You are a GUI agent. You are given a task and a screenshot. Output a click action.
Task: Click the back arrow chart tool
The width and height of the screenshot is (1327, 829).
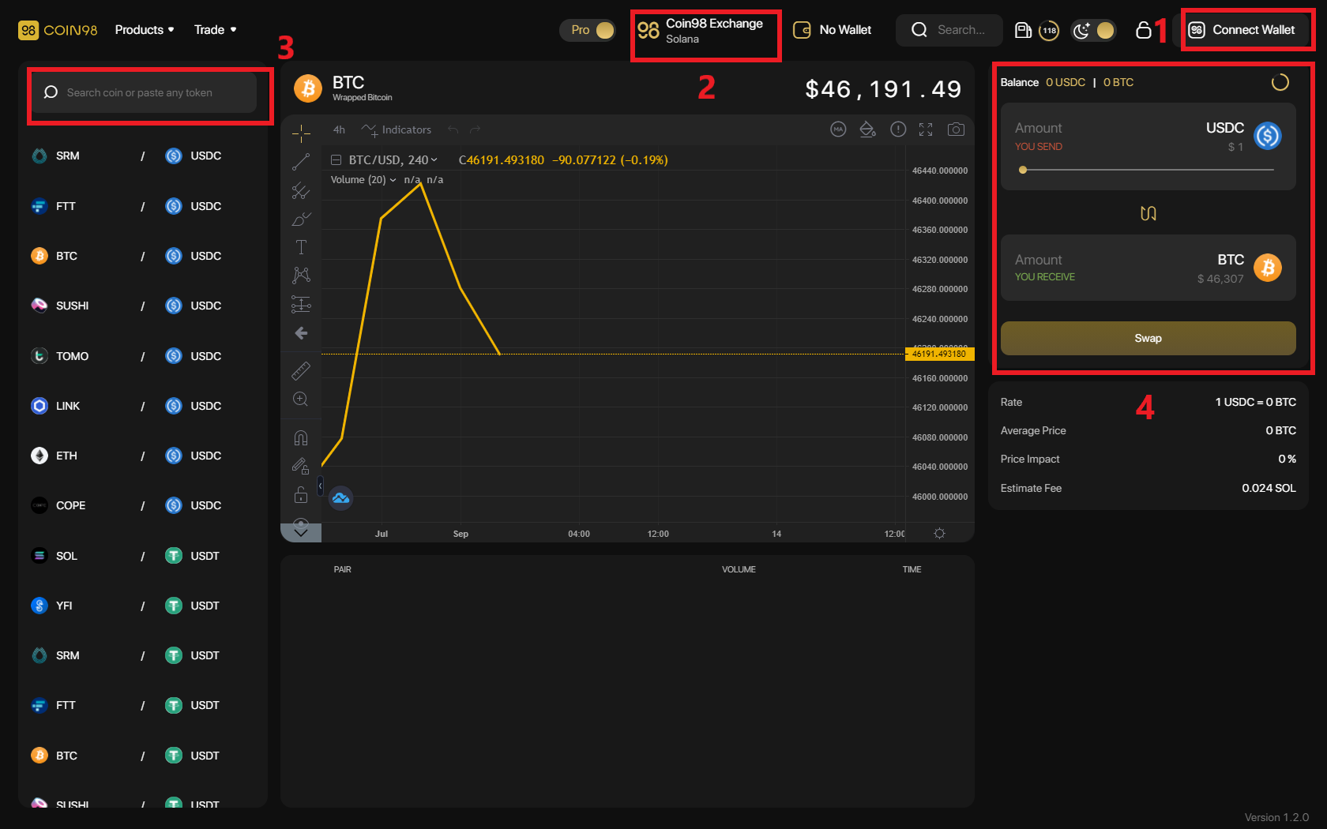(301, 333)
